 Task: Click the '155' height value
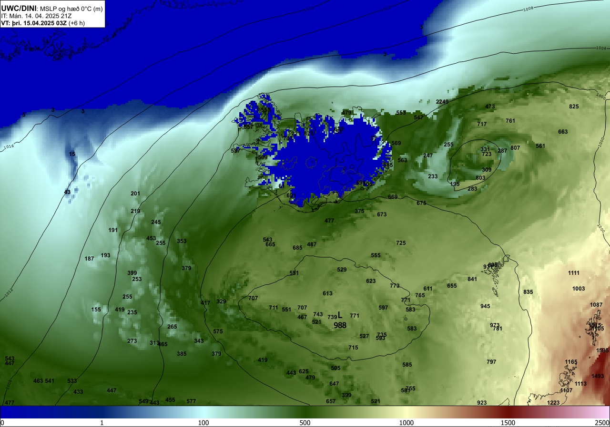point(96,310)
